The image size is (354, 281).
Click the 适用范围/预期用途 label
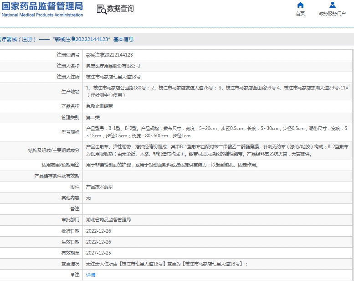pos(61,165)
